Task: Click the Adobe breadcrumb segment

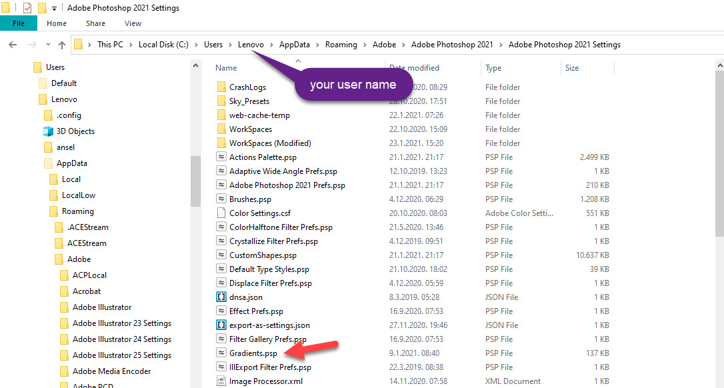Action: 384,45
